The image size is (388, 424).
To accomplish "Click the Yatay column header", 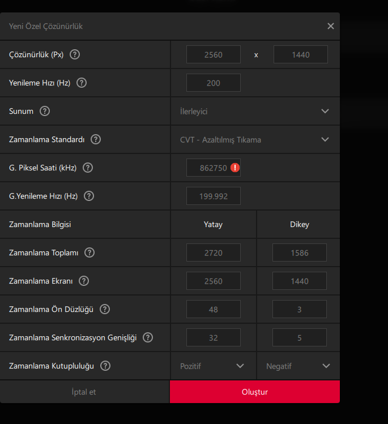I will click(x=213, y=224).
